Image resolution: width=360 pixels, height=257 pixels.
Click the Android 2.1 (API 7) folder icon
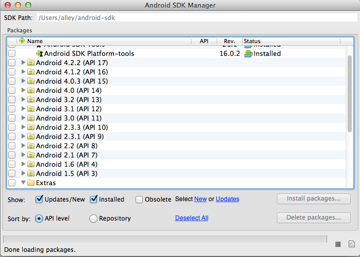tap(31, 155)
